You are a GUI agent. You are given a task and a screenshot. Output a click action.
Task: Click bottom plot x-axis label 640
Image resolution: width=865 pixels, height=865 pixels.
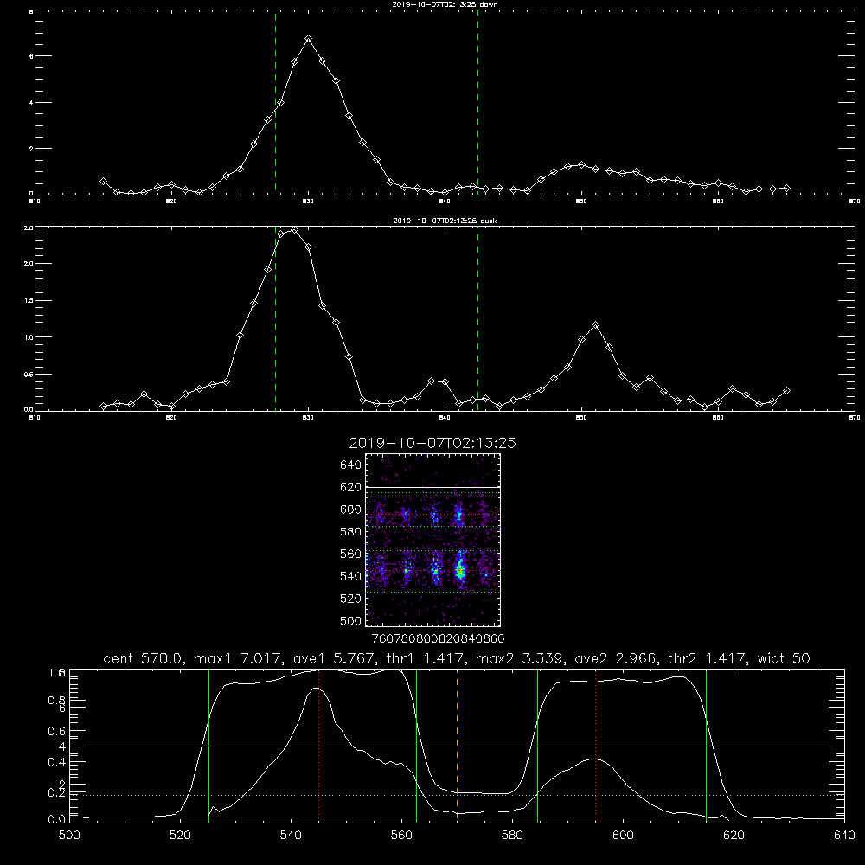844,836
